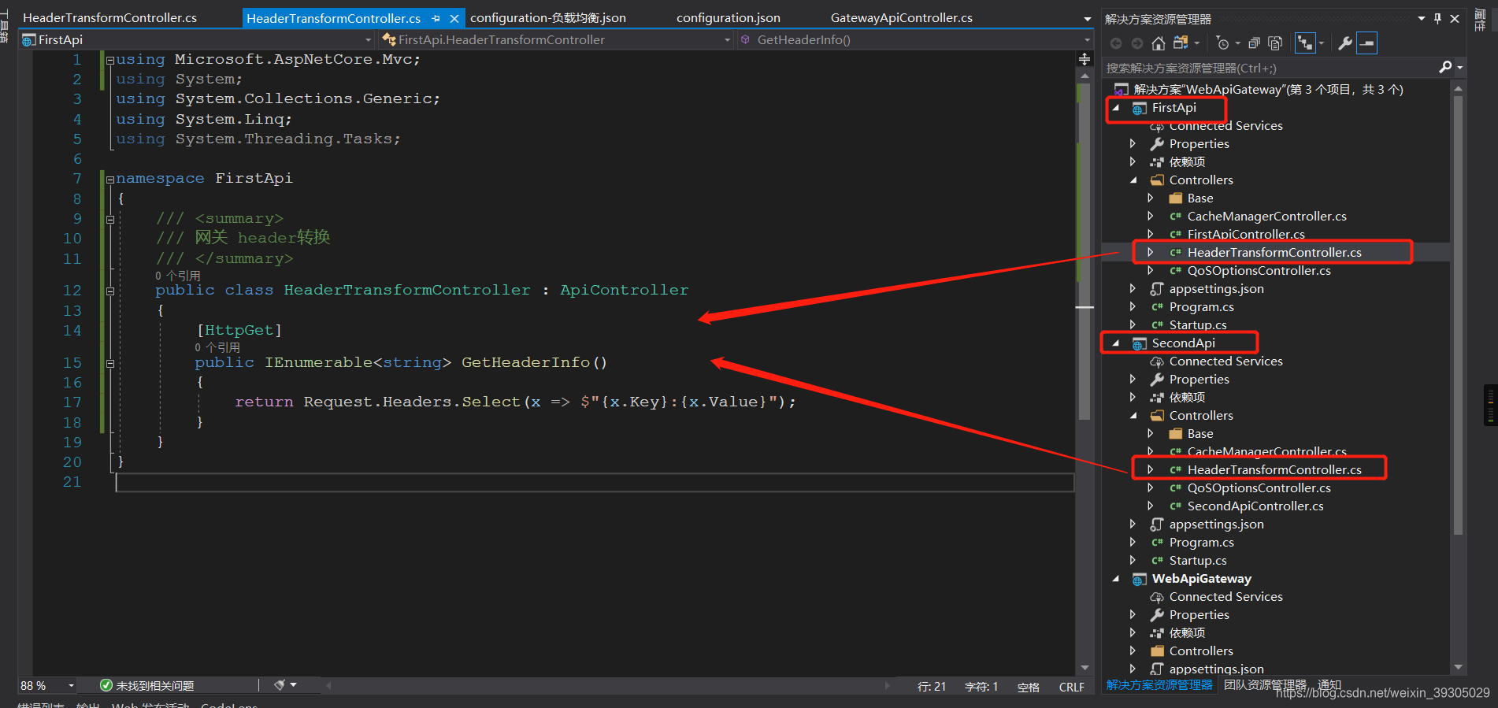
Task: Click the switch views folder icon
Action: pos(1181,43)
